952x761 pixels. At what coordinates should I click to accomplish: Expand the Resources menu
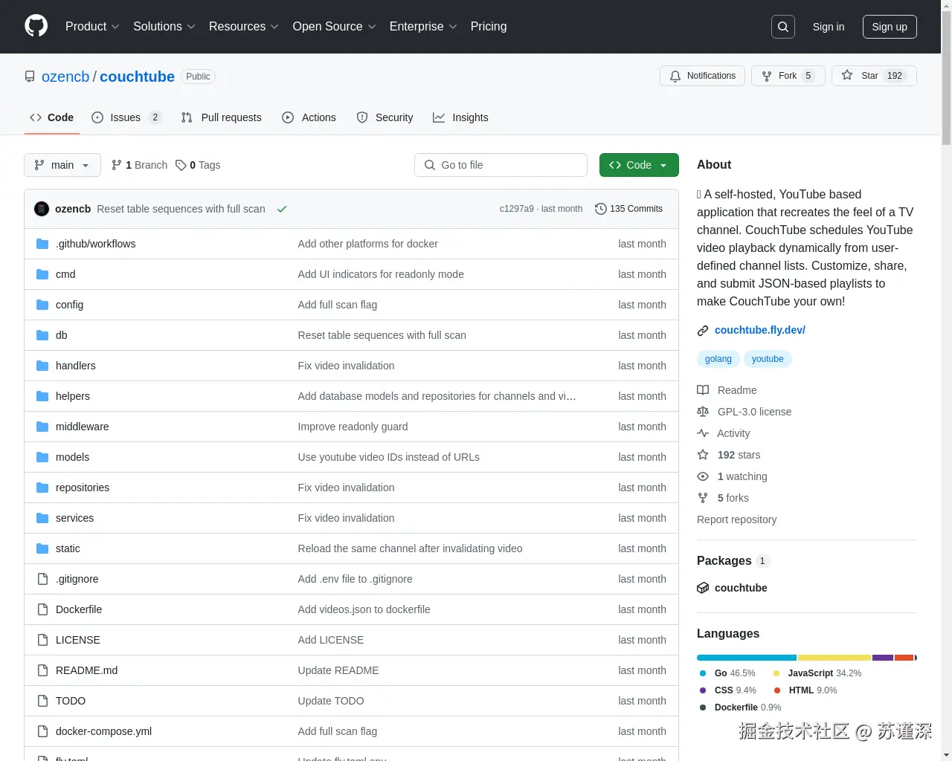click(244, 27)
